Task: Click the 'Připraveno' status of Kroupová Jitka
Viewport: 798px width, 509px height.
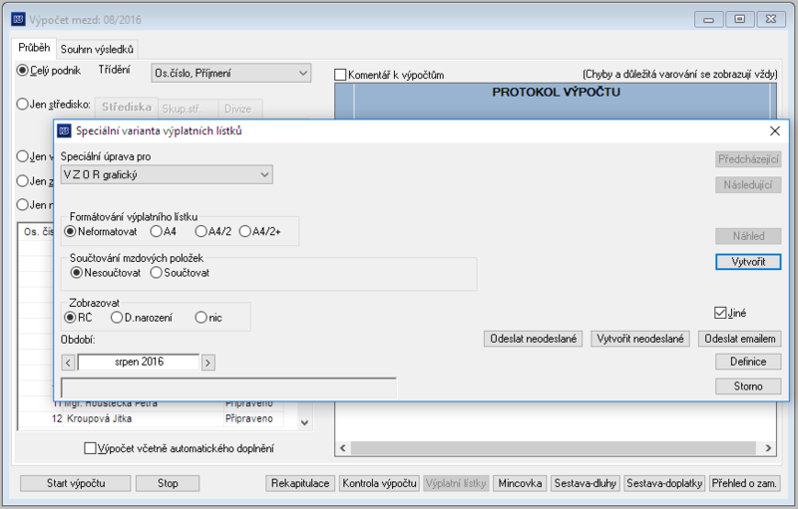Action: (x=248, y=419)
